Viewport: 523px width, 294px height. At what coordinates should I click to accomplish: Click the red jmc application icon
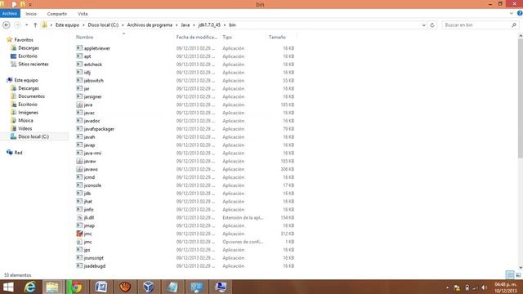[x=79, y=234]
